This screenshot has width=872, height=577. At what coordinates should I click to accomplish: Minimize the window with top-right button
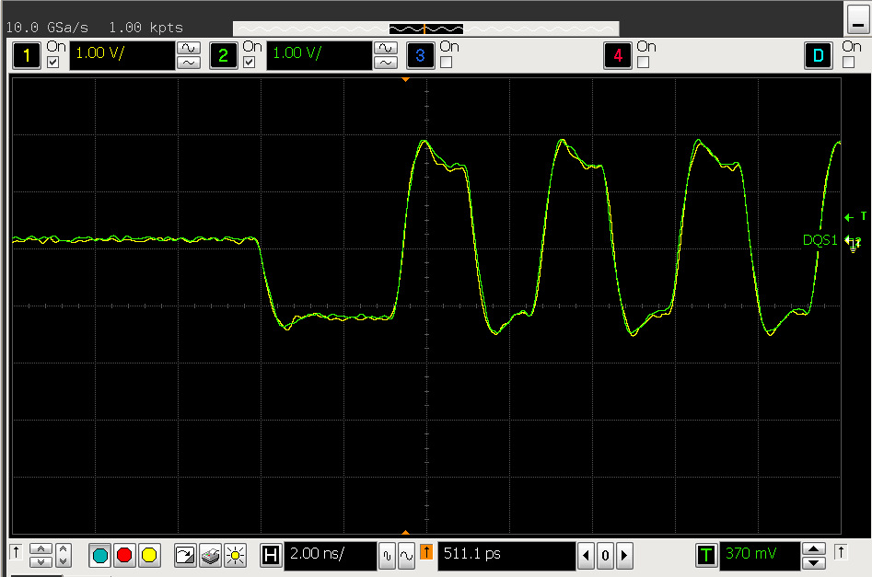pos(858,18)
